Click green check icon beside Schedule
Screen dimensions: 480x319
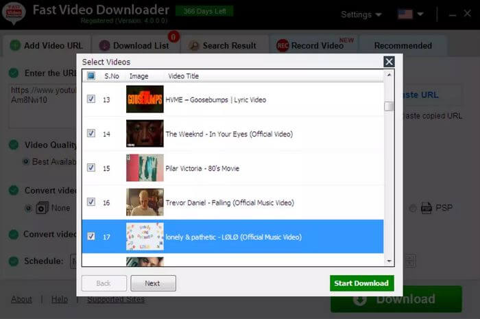coord(14,261)
